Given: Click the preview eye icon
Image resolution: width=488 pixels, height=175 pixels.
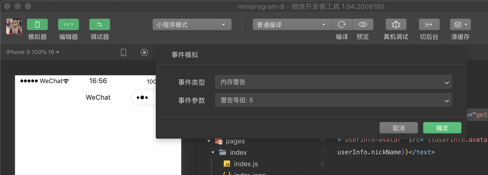Looking at the screenshot, I should tap(363, 24).
